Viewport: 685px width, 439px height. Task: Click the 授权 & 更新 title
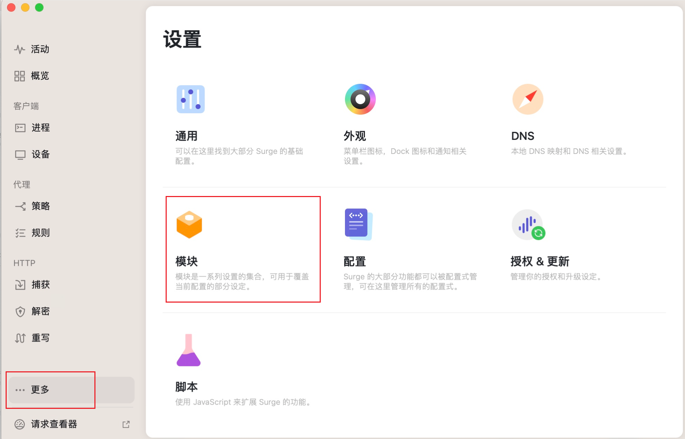540,262
